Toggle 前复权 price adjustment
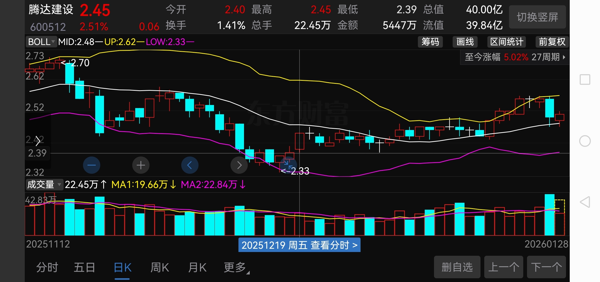600x282 pixels. tap(552, 42)
